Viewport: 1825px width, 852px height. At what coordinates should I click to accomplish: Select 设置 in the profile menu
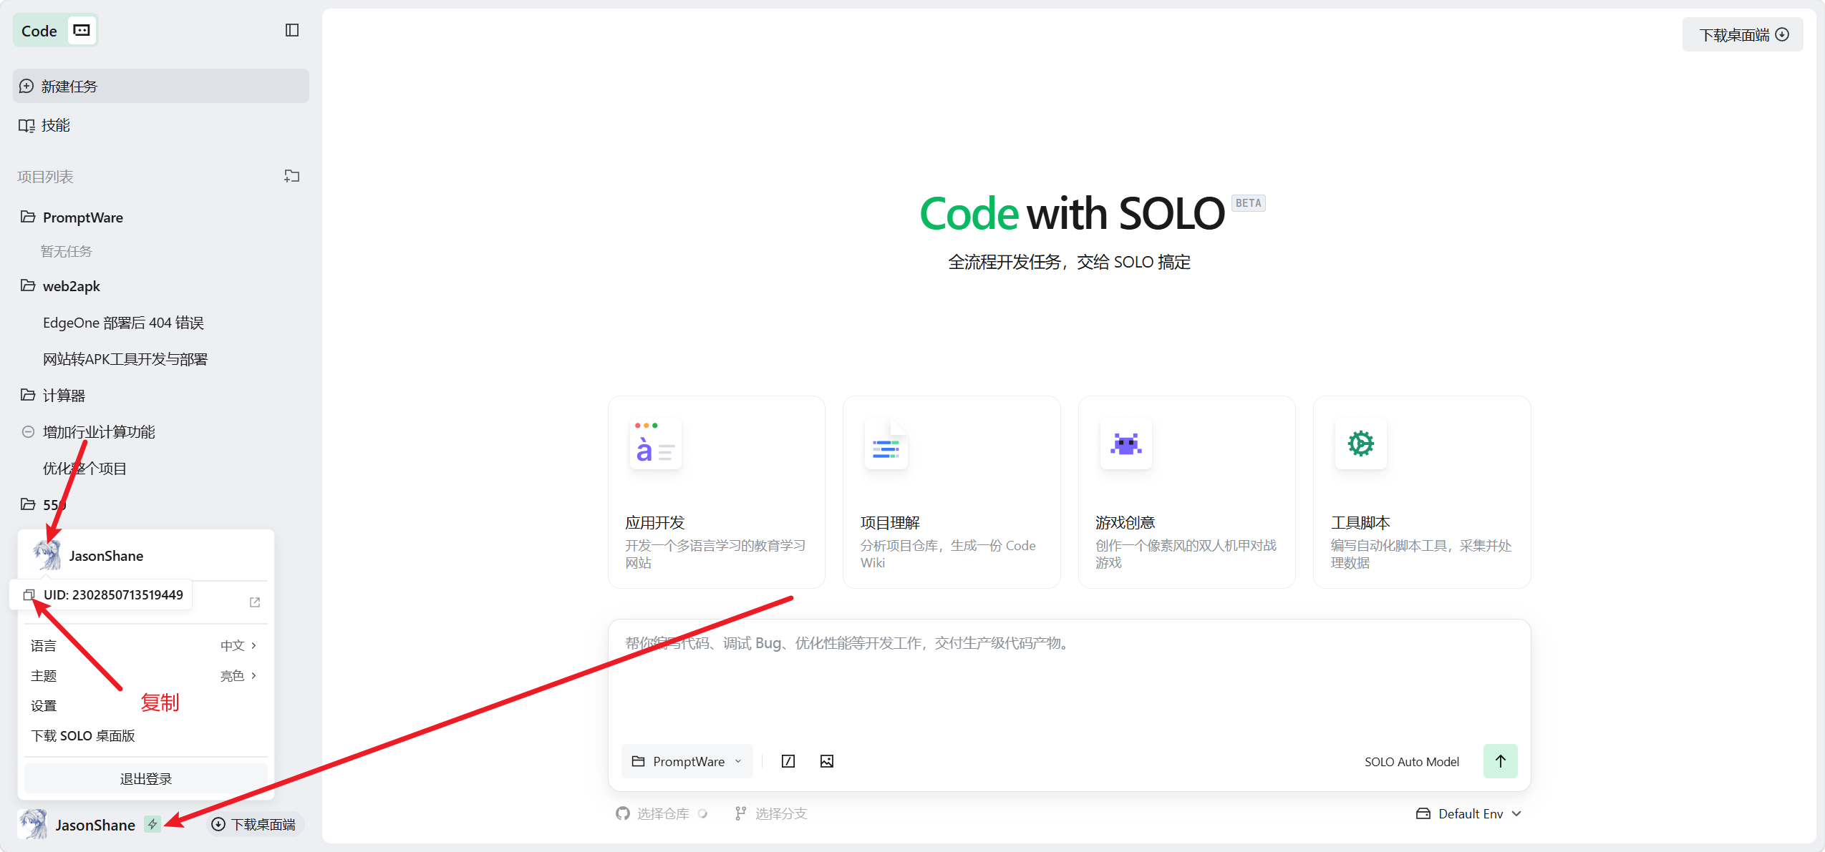pyautogui.click(x=44, y=705)
